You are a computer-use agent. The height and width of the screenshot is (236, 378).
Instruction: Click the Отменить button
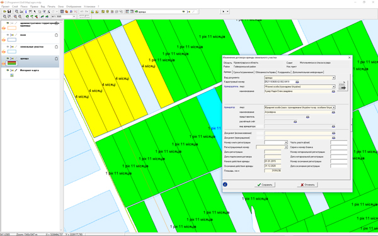tap(307, 184)
